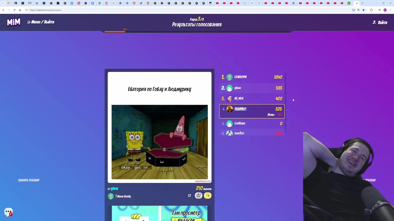Click Goidislav avatar in leaderboard

click(x=229, y=123)
